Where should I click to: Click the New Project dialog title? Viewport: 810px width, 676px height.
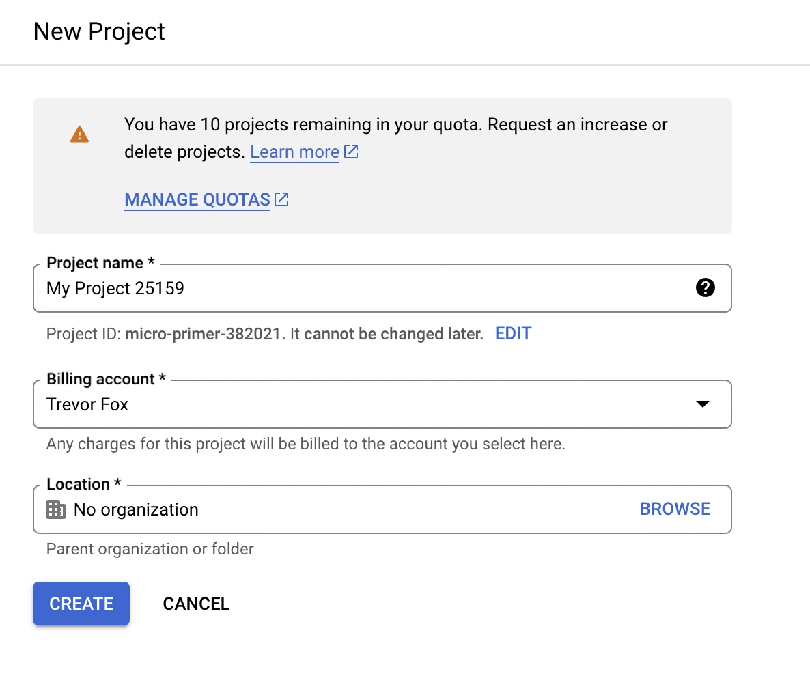99,31
